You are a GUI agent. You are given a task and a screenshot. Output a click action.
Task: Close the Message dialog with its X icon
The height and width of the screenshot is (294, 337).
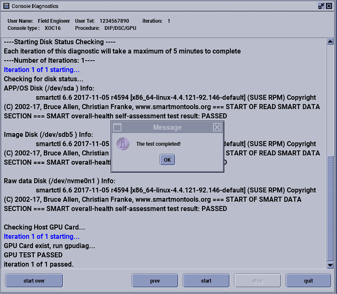(217, 127)
